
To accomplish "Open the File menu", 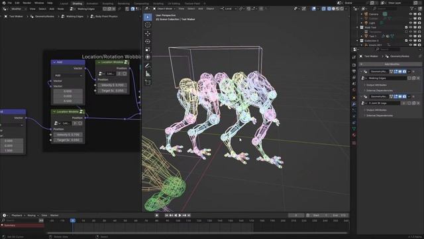I will click(x=10, y=3).
